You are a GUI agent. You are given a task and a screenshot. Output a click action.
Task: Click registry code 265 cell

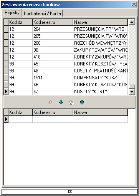click(53, 36)
